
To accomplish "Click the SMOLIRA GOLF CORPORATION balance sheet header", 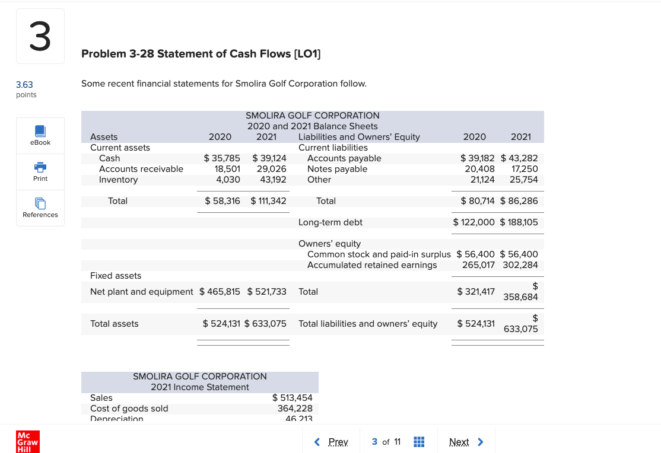I will tap(313, 116).
